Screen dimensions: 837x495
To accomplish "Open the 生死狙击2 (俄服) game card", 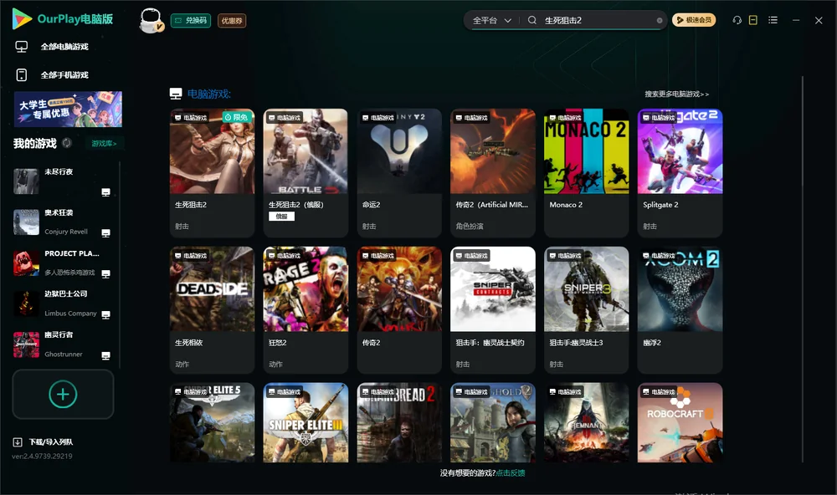I will pos(306,173).
